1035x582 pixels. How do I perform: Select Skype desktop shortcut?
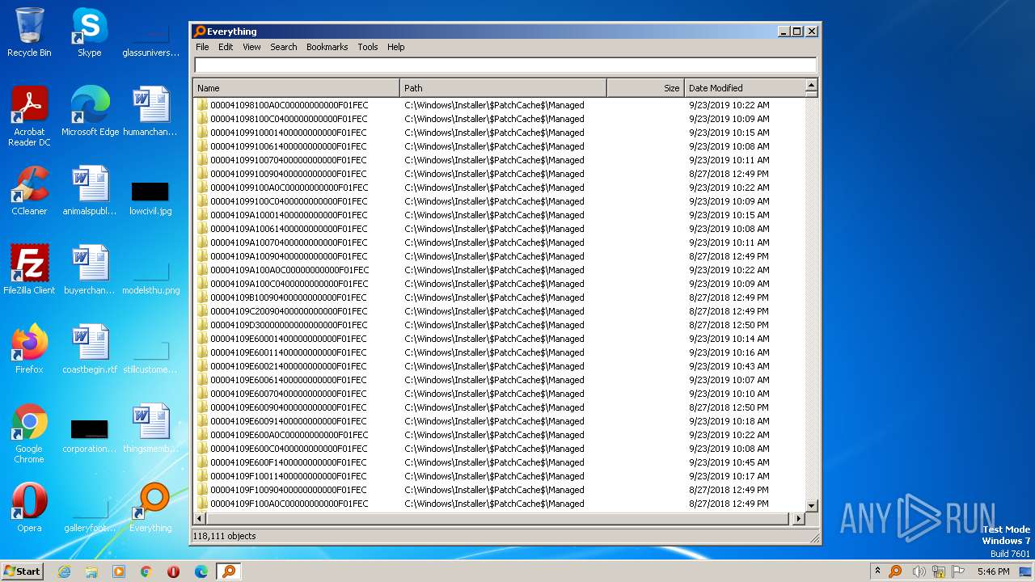pyautogui.click(x=89, y=32)
